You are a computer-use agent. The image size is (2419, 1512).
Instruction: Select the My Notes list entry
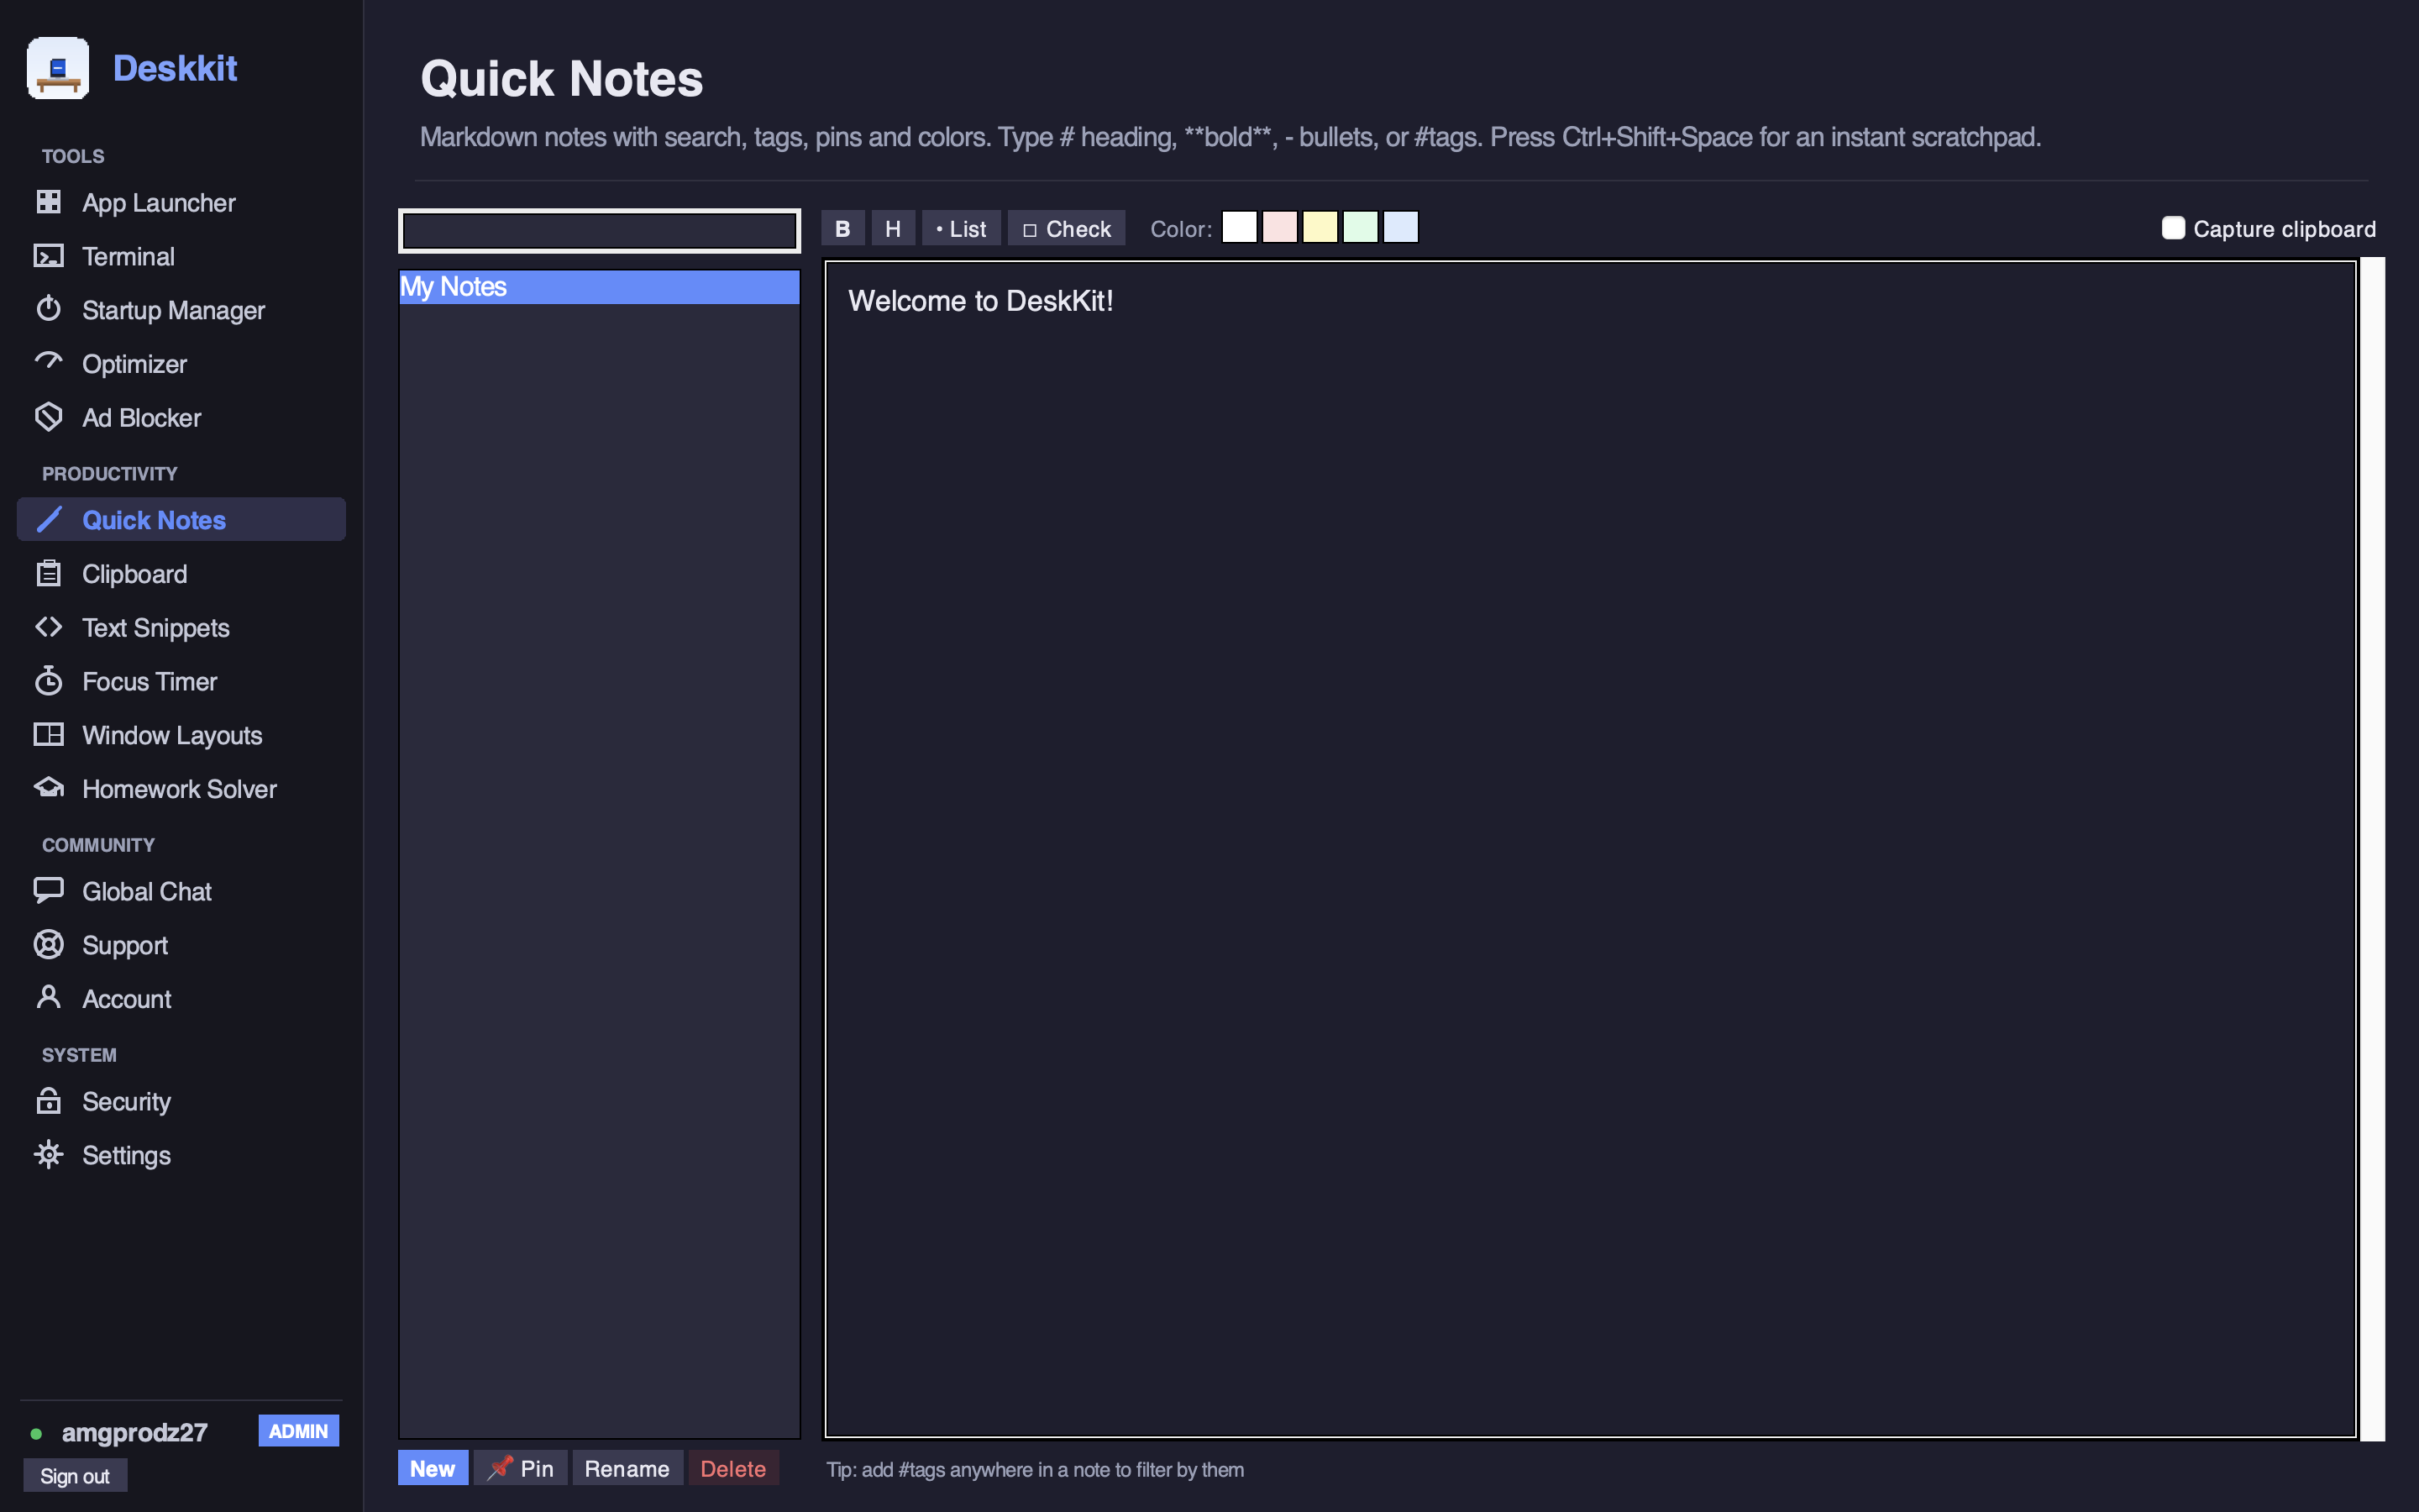click(x=600, y=287)
